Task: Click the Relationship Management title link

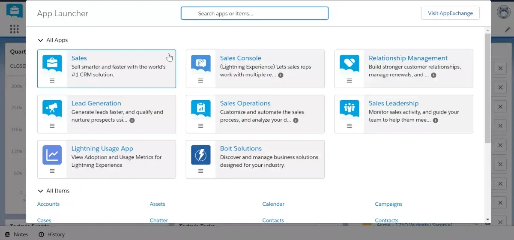Action: (408, 58)
